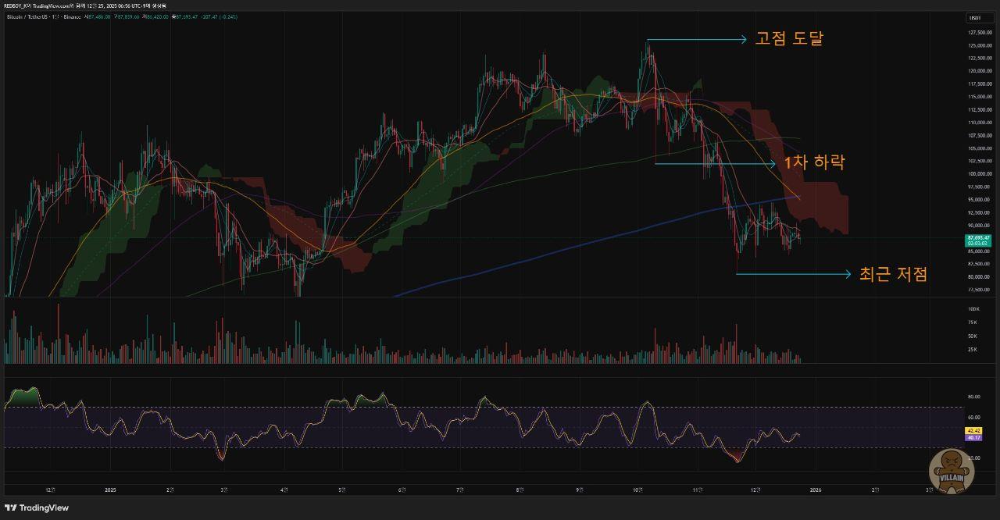Click the blue arrow pointing to 최근 저점

tap(793, 274)
